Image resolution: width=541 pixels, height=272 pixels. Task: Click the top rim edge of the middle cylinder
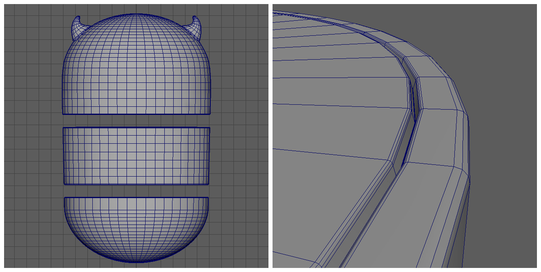(x=136, y=128)
